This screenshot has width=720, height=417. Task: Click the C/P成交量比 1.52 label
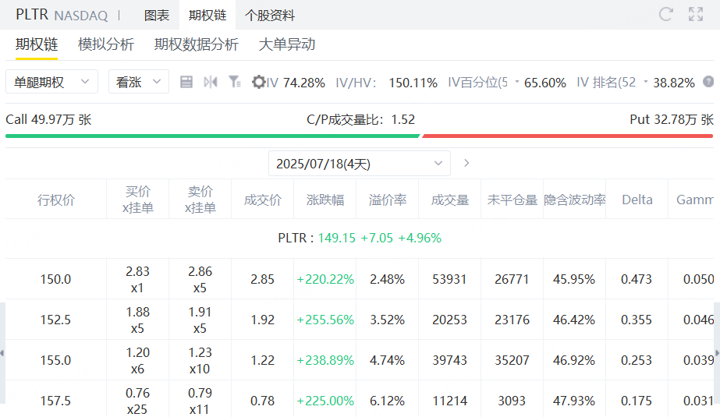[360, 120]
